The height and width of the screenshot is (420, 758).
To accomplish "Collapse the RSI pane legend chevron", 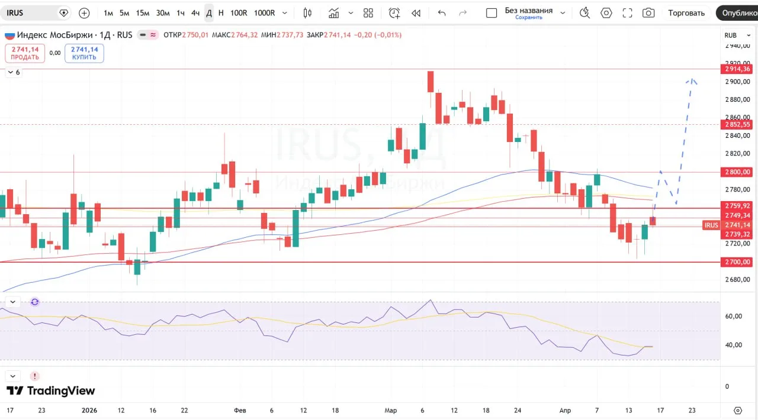I will [12, 302].
